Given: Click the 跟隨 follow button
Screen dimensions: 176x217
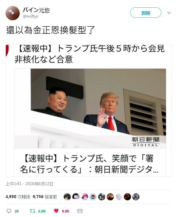Looking at the screenshot, I should [146, 13].
